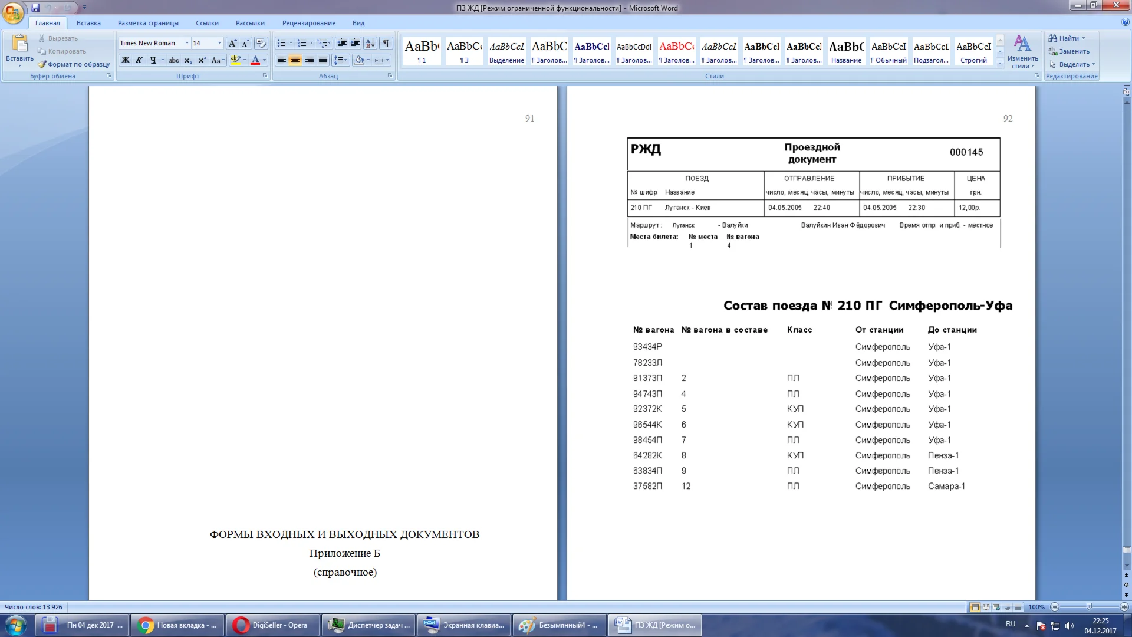Viewport: 1132px width, 637px height.
Task: Apply strikethrough formatting
Action: pos(173,60)
